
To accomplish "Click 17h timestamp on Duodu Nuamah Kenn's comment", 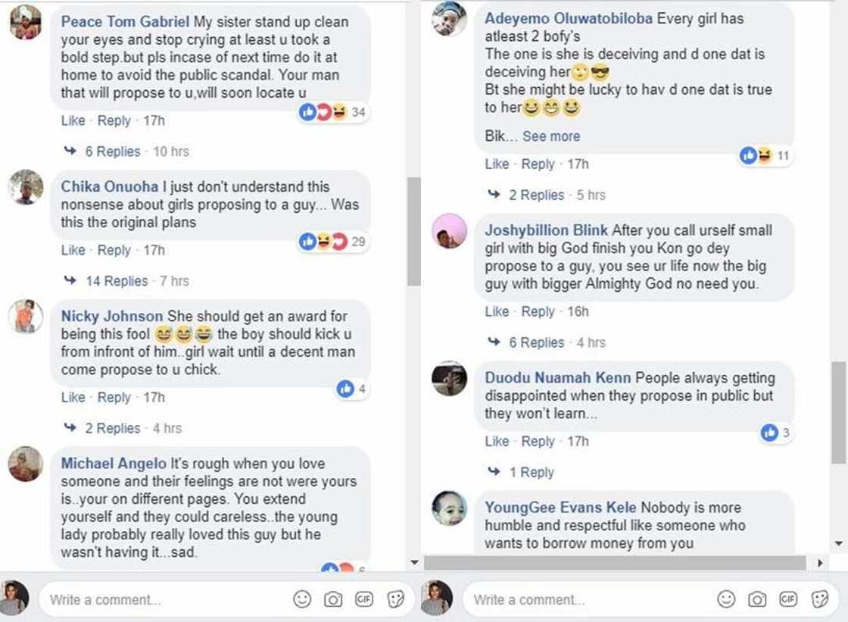I will tap(577, 441).
